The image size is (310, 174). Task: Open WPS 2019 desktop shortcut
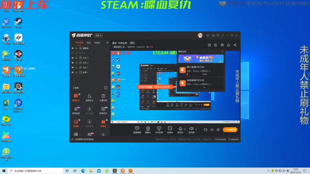coord(6,23)
